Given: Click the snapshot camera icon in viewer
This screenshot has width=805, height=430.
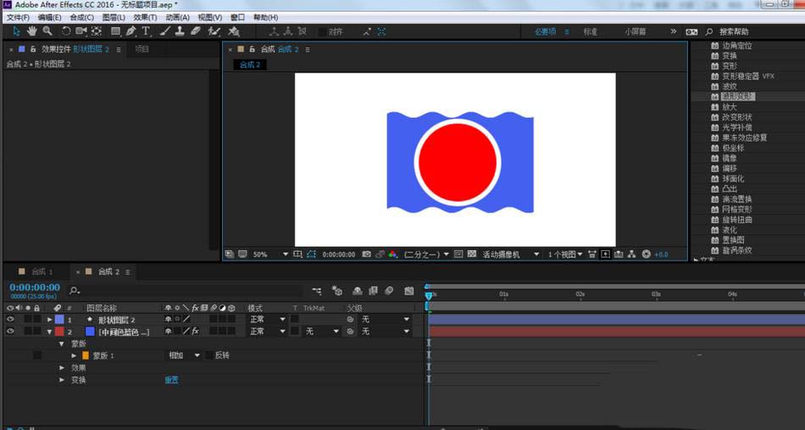Looking at the screenshot, I should coord(366,254).
